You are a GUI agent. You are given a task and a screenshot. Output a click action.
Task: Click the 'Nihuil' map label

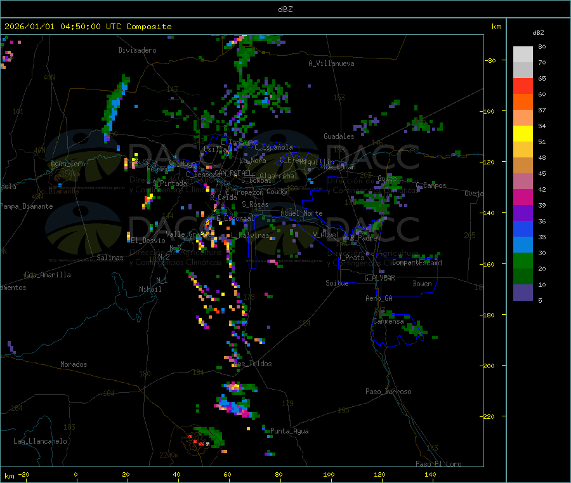[x=150, y=289]
